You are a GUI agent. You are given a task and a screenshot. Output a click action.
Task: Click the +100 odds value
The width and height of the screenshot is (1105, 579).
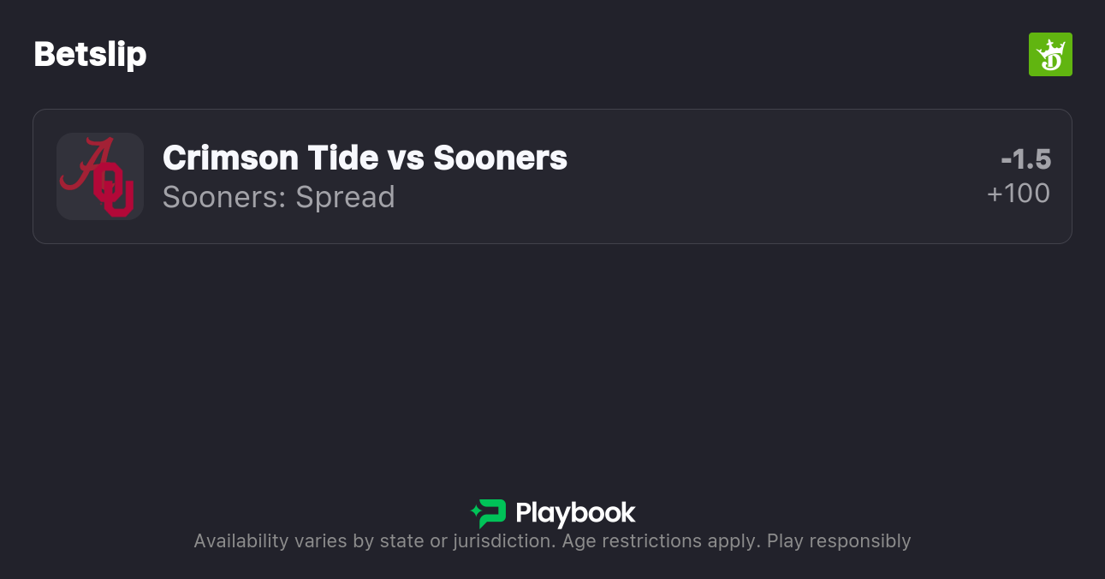coord(1019,194)
